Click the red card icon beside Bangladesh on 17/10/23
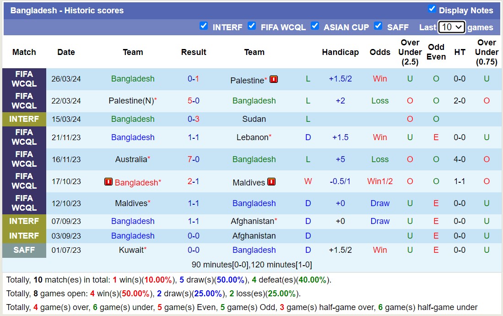The width and height of the screenshot is (503, 316). click(108, 181)
